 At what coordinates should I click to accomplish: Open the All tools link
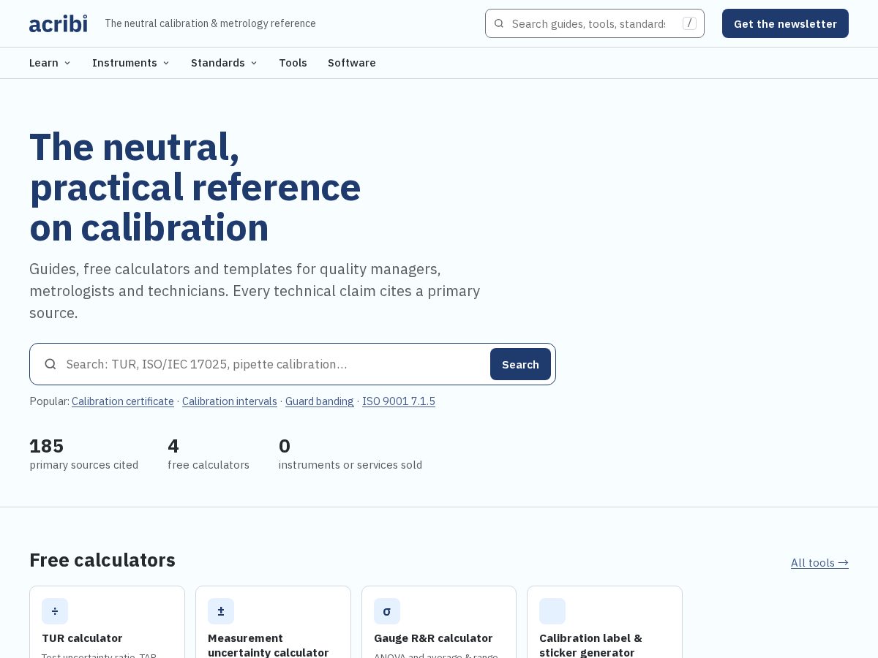pyautogui.click(x=819, y=562)
